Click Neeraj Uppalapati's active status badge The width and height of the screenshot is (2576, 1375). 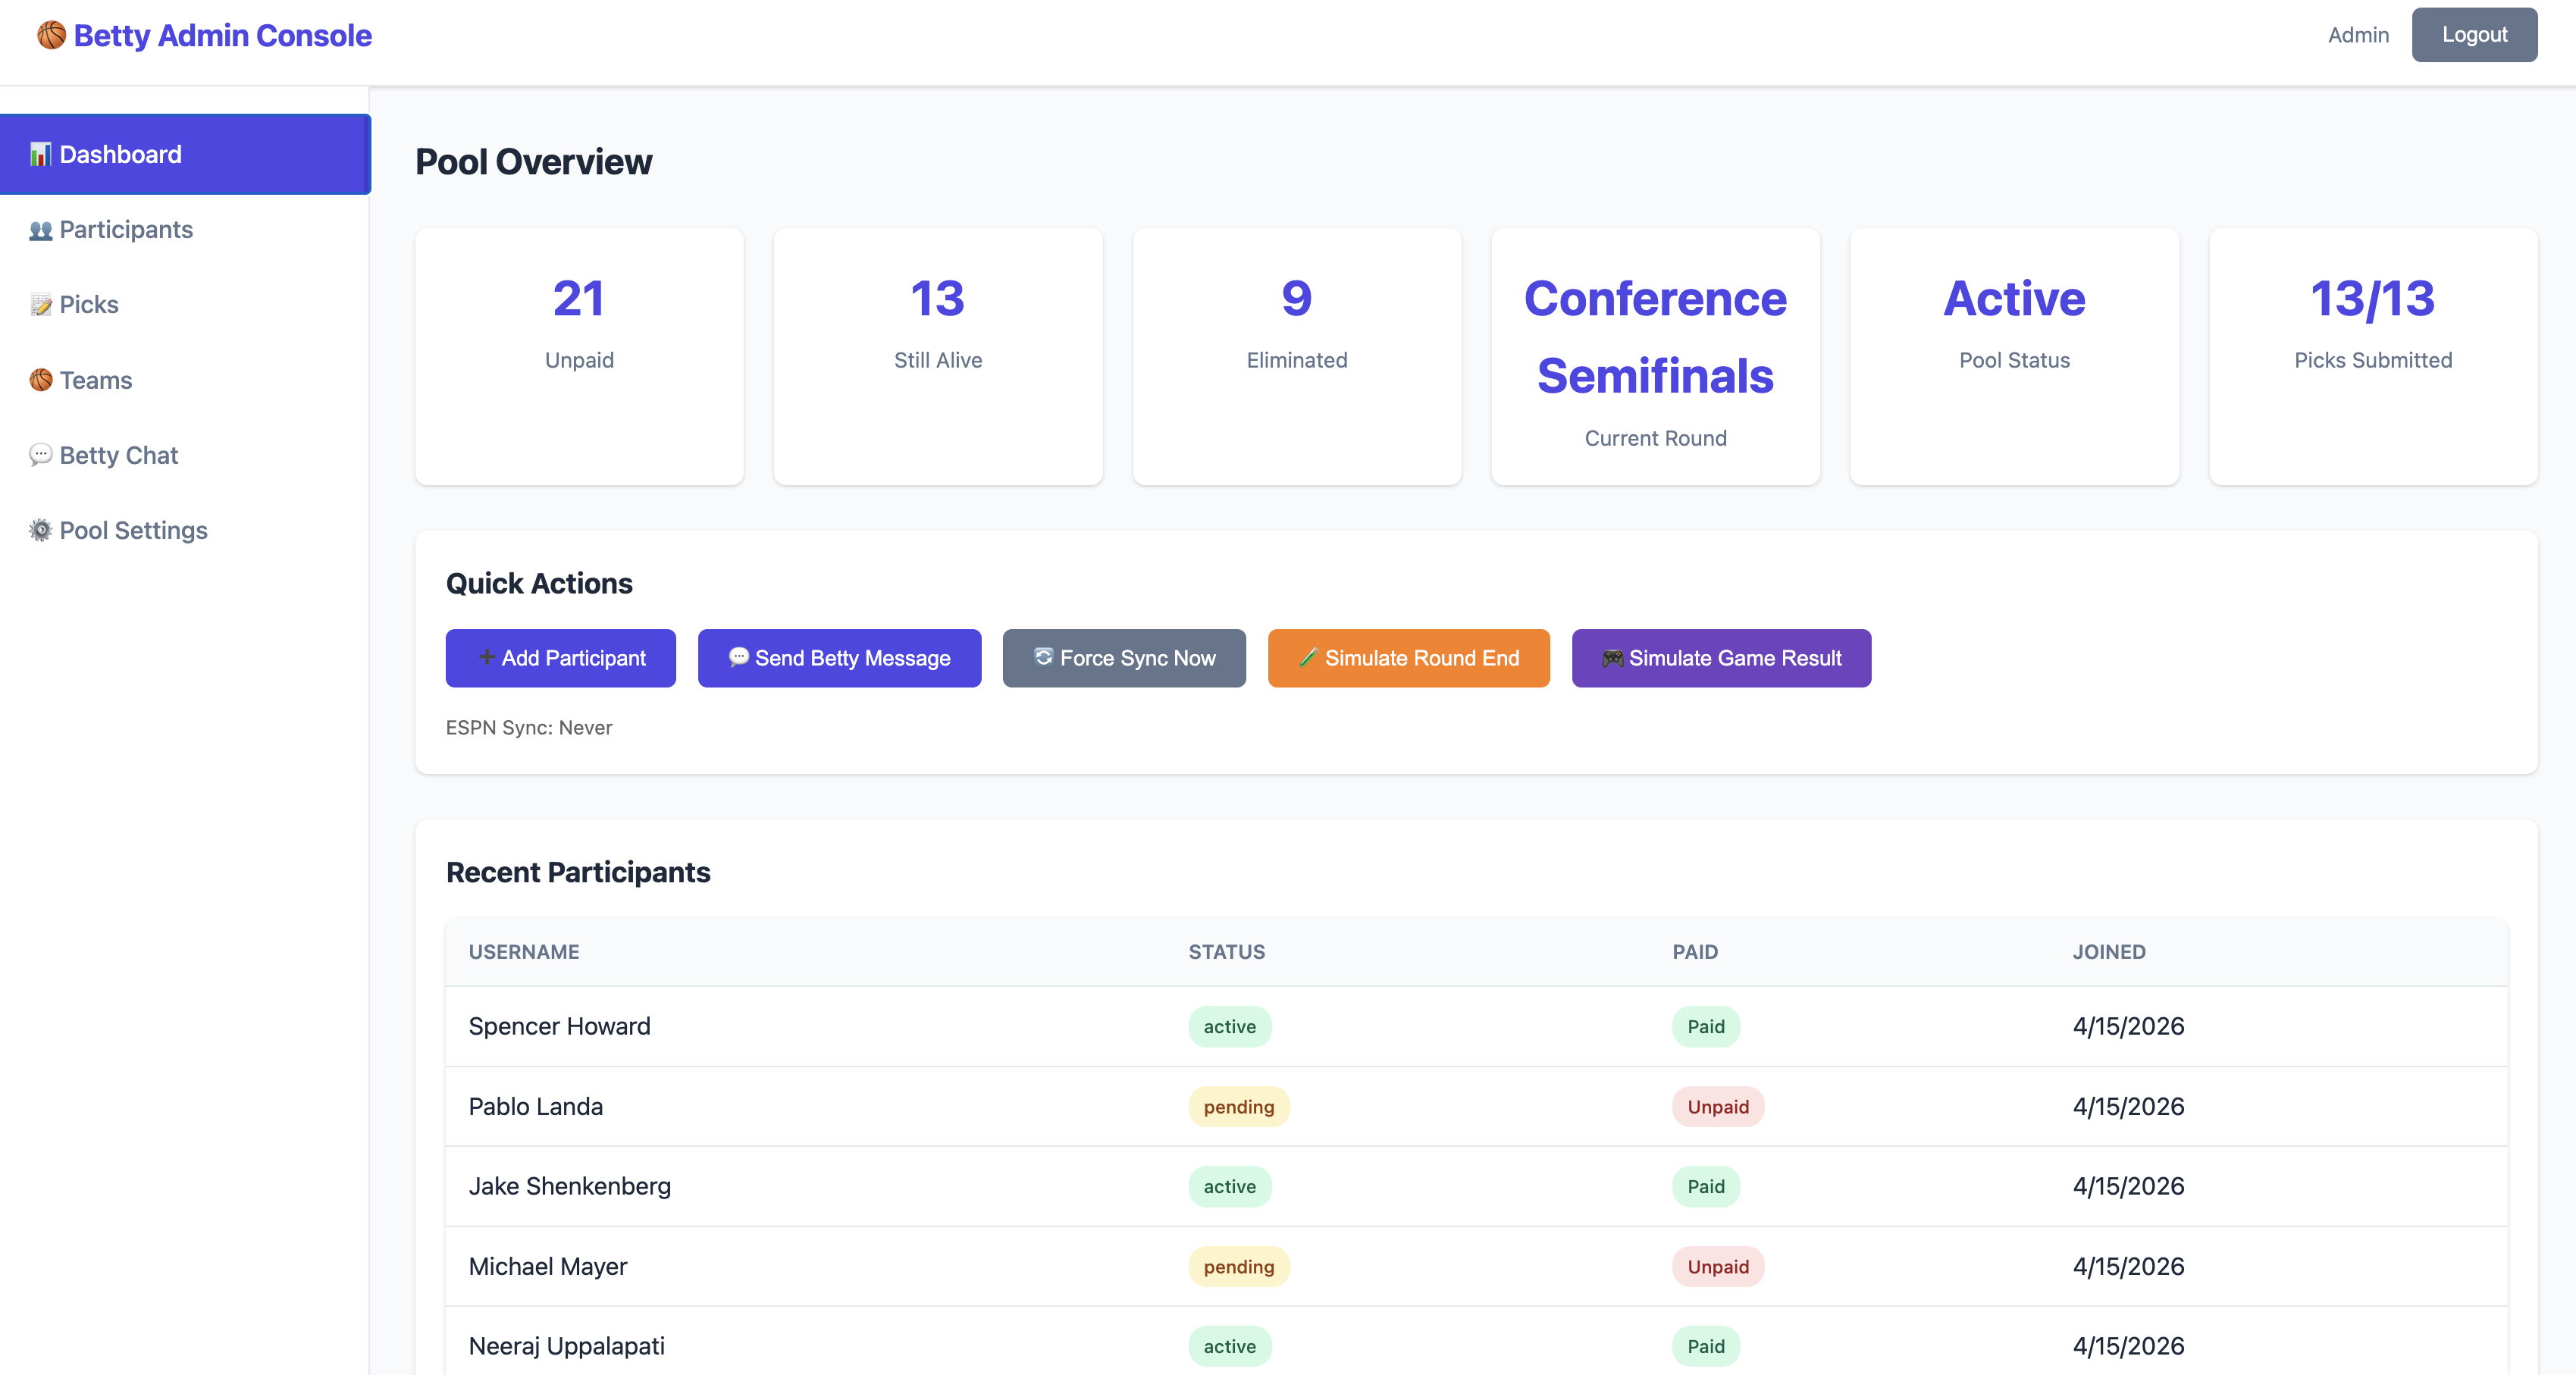pos(1230,1346)
